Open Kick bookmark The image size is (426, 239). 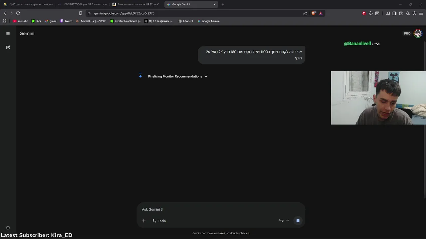click(x=36, y=21)
